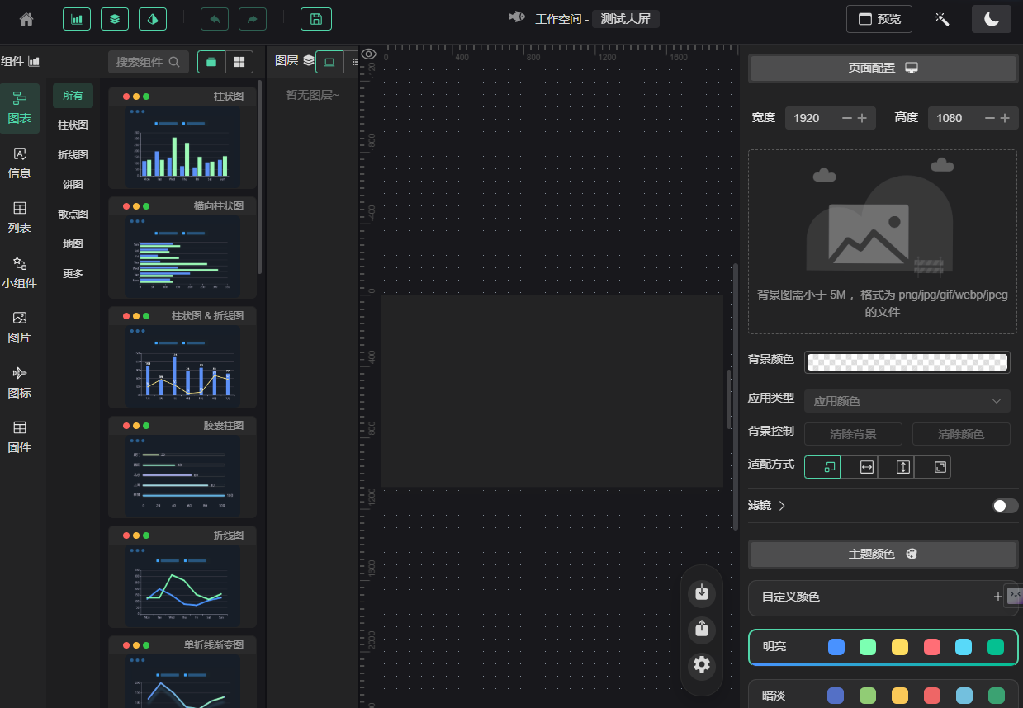The width and height of the screenshot is (1023, 708).
Task: Select the 折线图 line chart subcategory
Action: pos(73,155)
